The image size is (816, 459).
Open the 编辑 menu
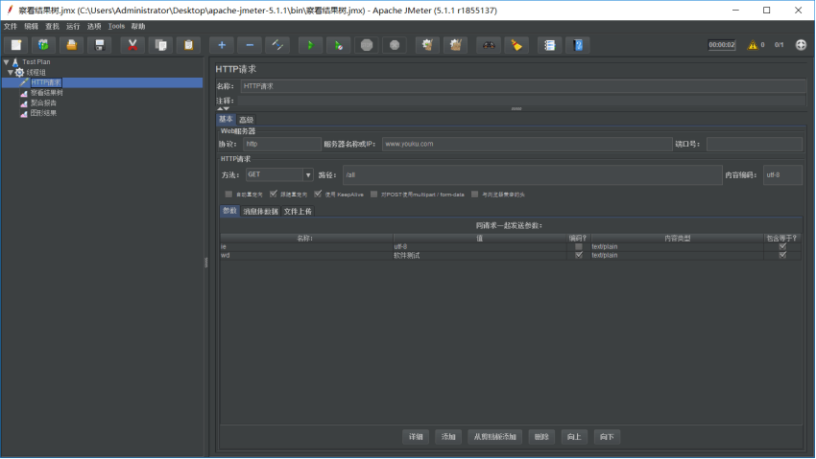(x=32, y=27)
